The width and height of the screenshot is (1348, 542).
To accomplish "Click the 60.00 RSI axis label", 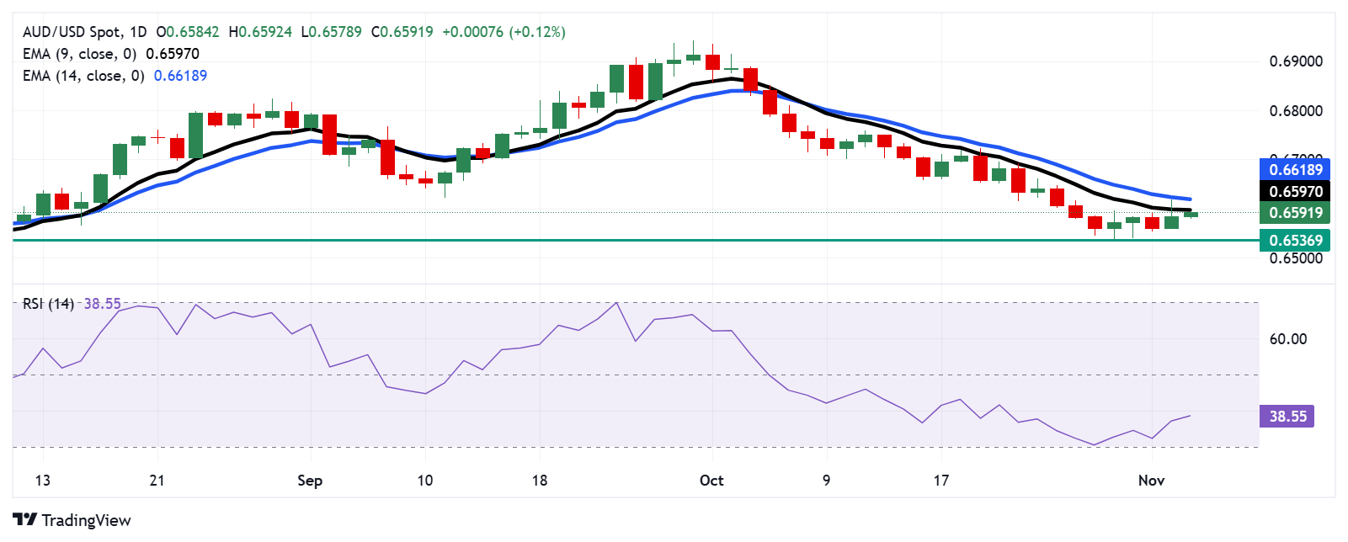I will pos(1287,339).
